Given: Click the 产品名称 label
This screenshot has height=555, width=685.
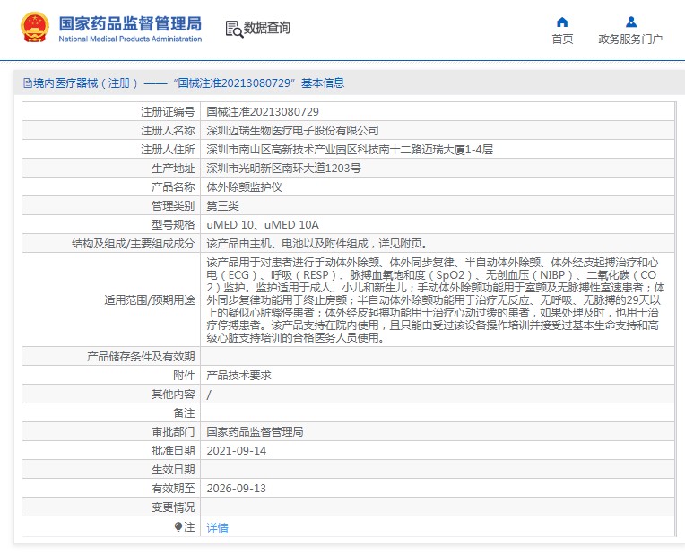Looking at the screenshot, I should pyautogui.click(x=173, y=187).
